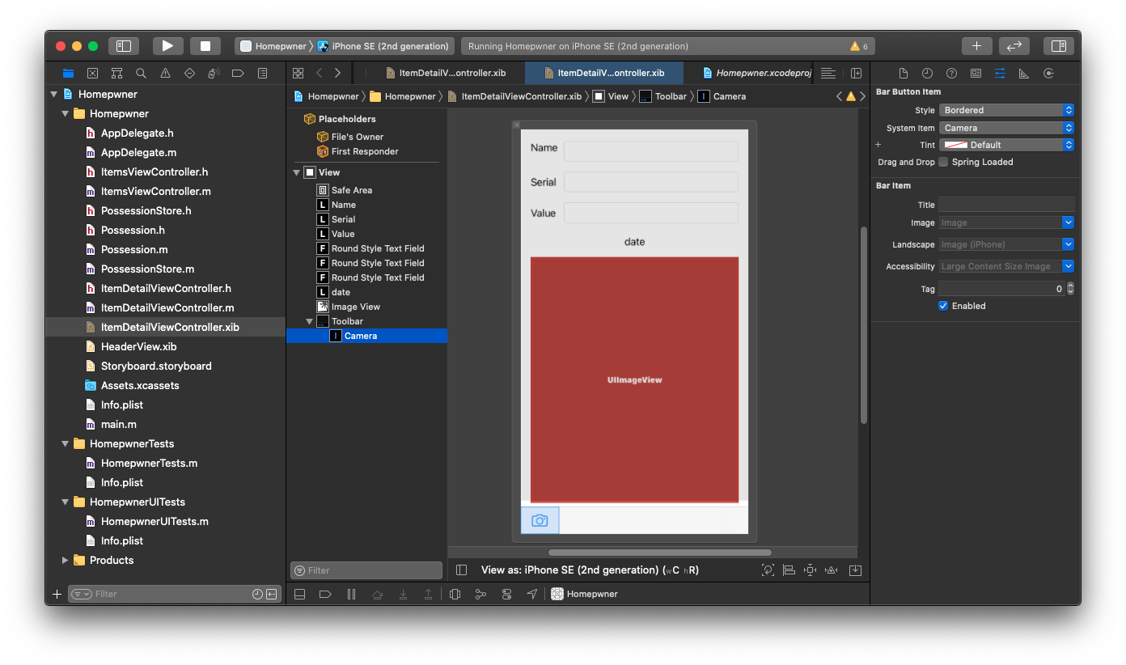Screen dimensions: 1126x665
Task: Open the test navigator
Action: (x=189, y=73)
